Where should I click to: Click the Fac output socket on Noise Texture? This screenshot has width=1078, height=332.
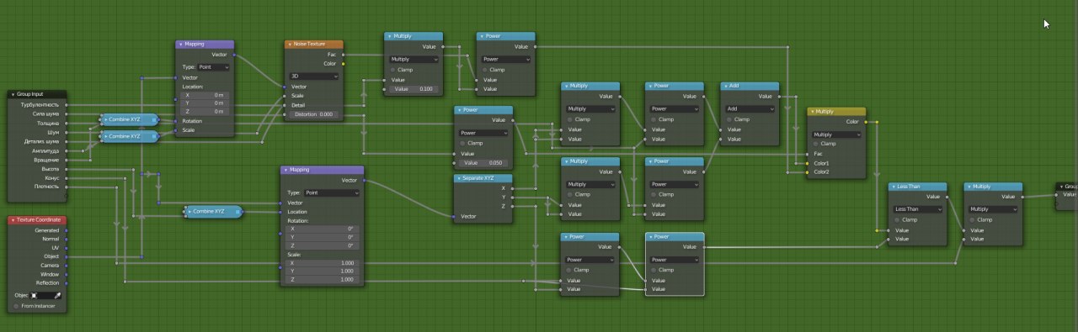point(344,54)
